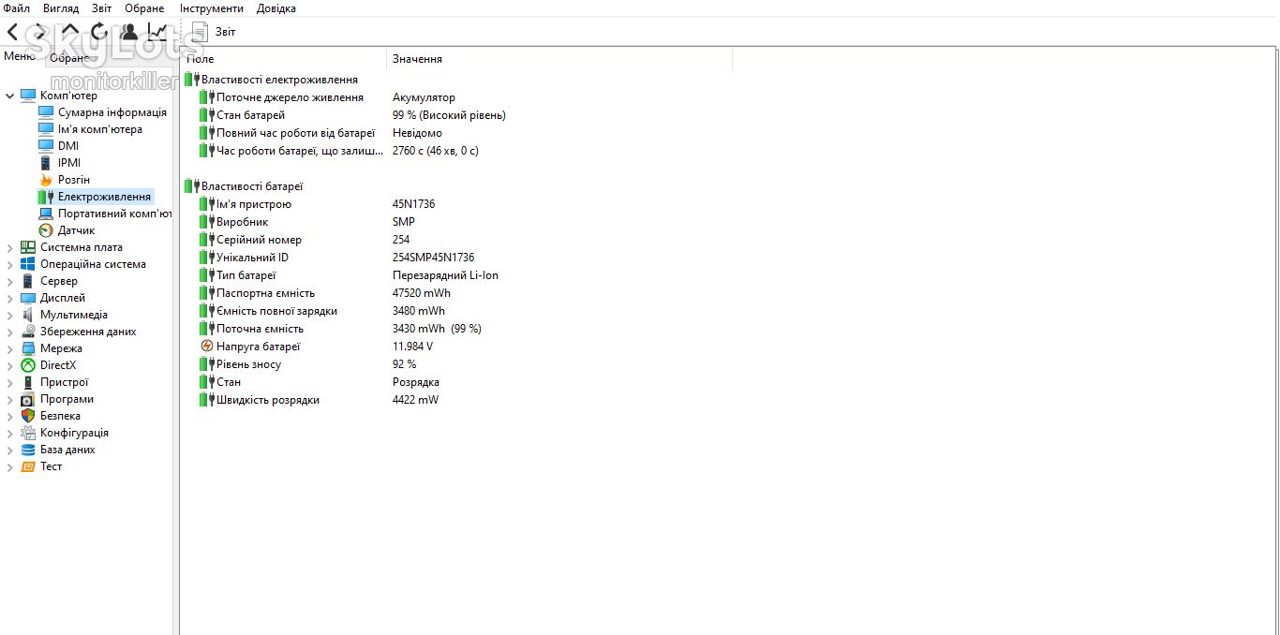Viewport: 1280px width, 635px height.
Task: Click the Значення column header
Action: tap(559, 59)
